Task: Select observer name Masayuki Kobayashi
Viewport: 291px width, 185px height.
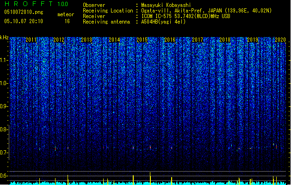Action: [166, 5]
